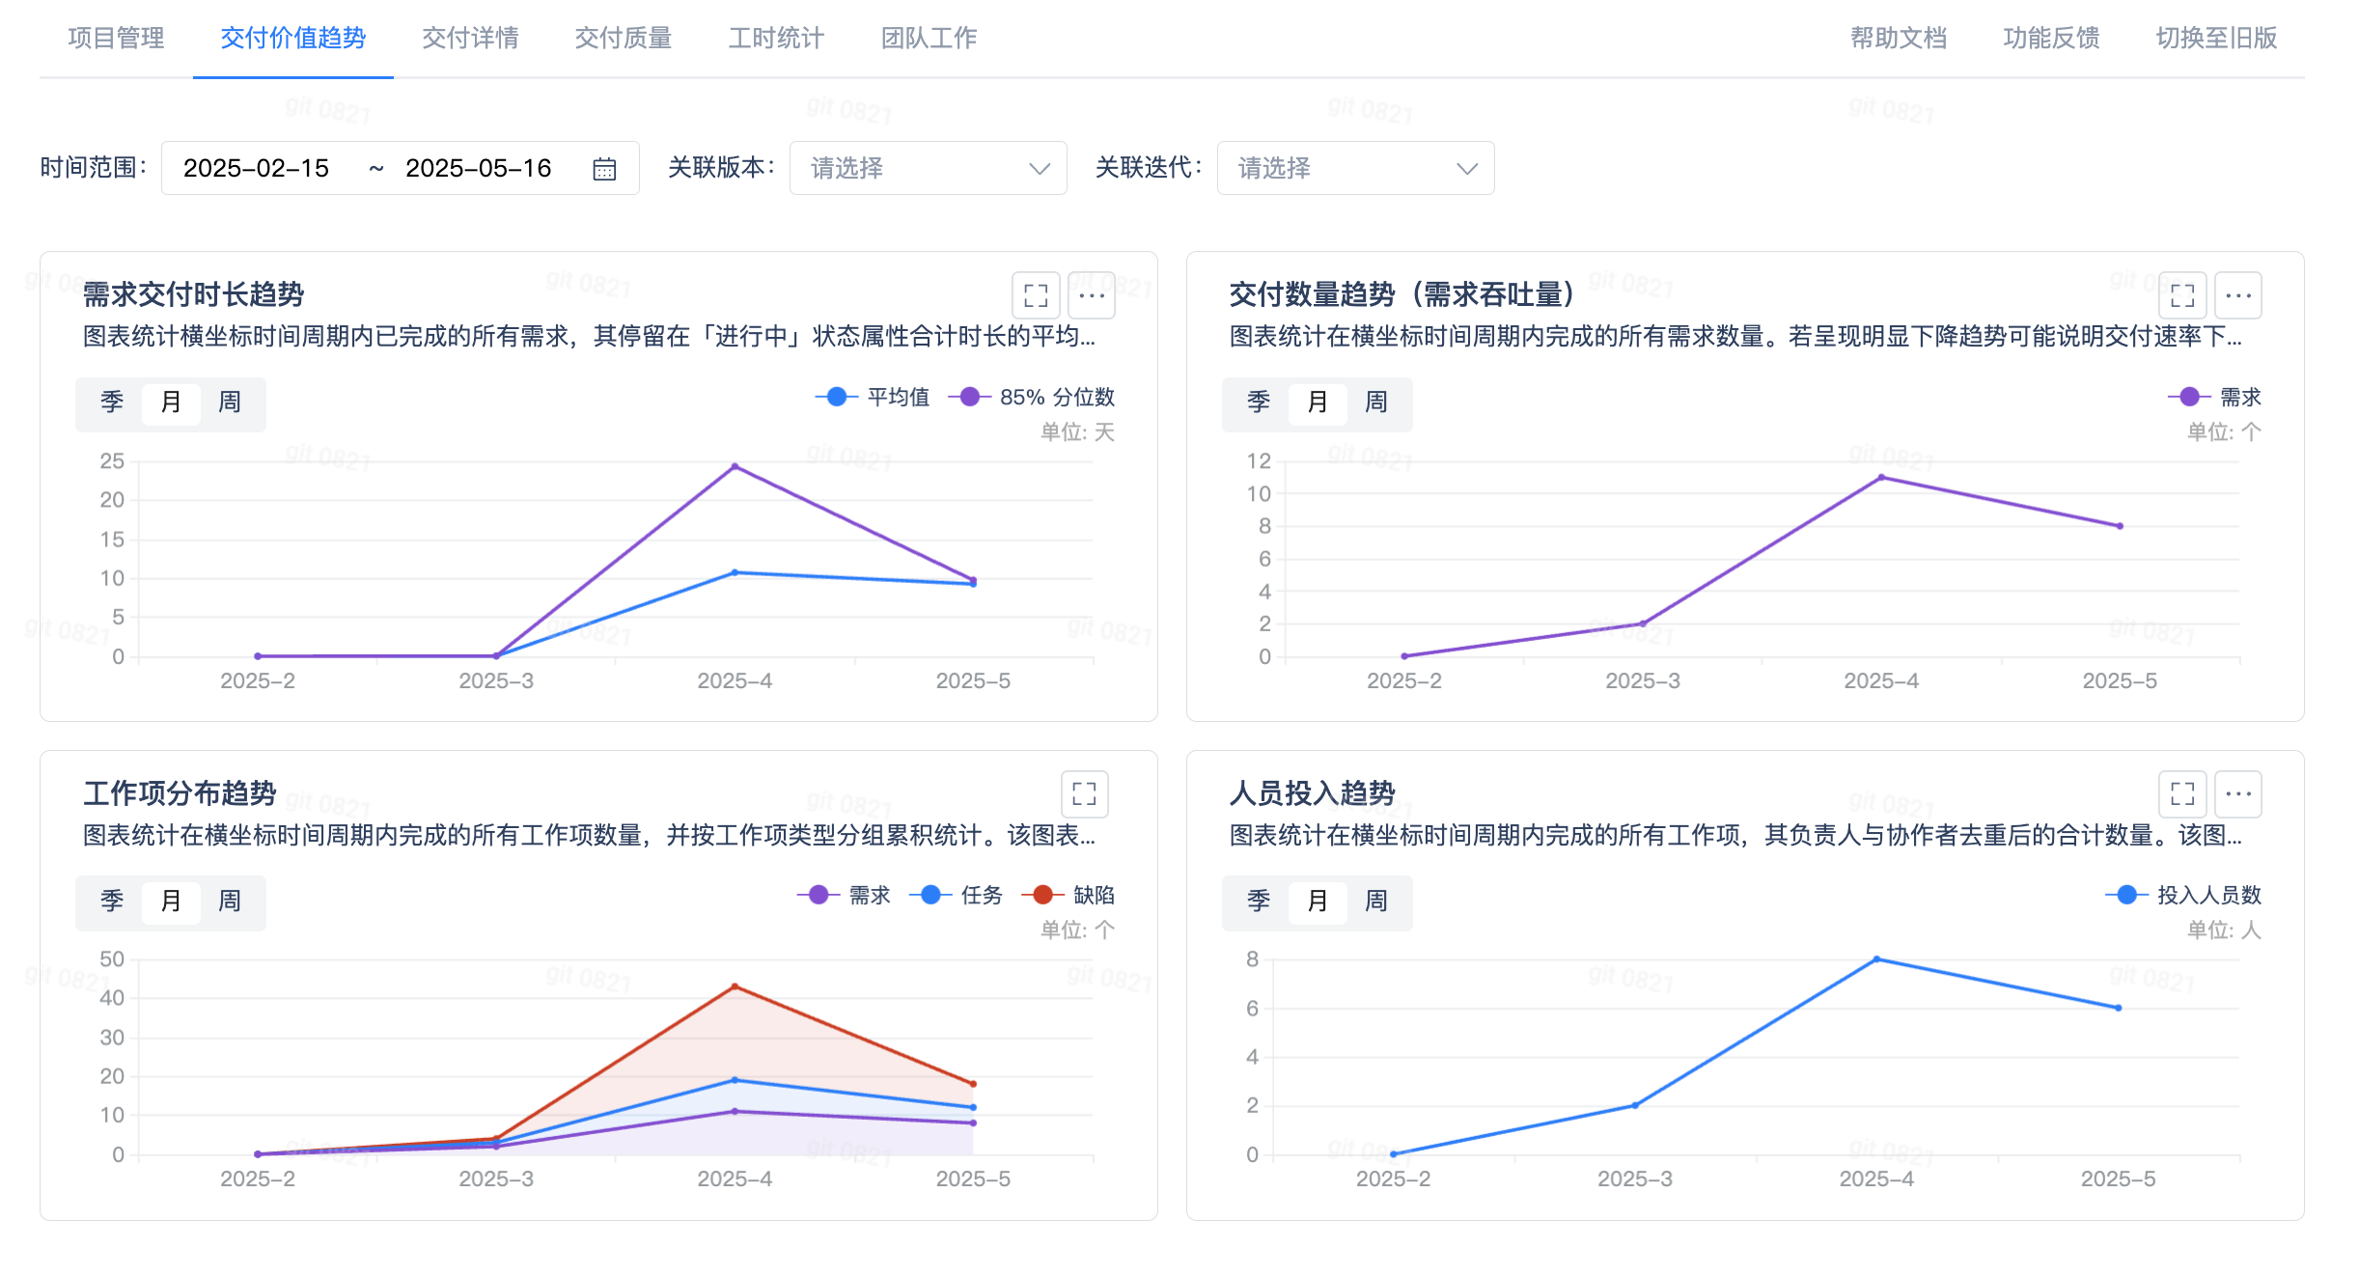Select 季 granularity in 工作项分布趋势
Viewport: 2359px width, 1276px height.
[112, 902]
